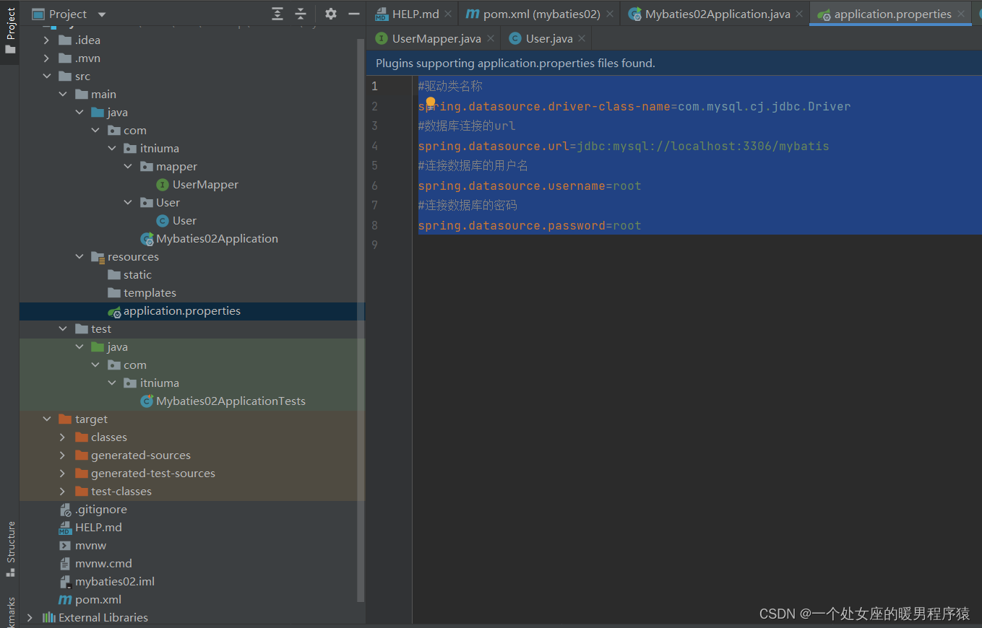Expand the generated-sources folder
Image resolution: width=982 pixels, height=628 pixels.
point(63,455)
